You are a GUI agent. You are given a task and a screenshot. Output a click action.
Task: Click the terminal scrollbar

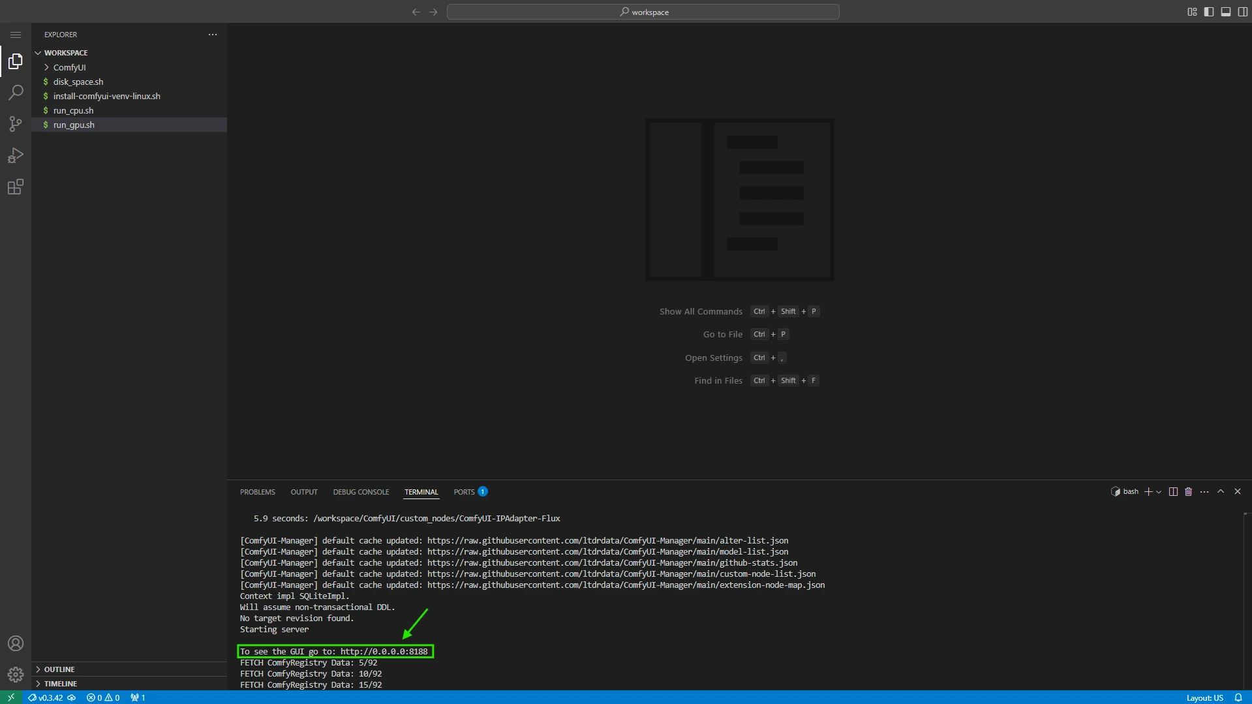click(1247, 600)
